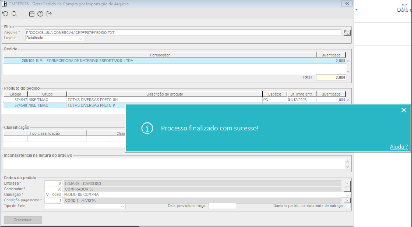Screen dimensions: 412x227
Task: Click TOTVS DIVERSAS PRETO UN description cell
Action: 164,100
